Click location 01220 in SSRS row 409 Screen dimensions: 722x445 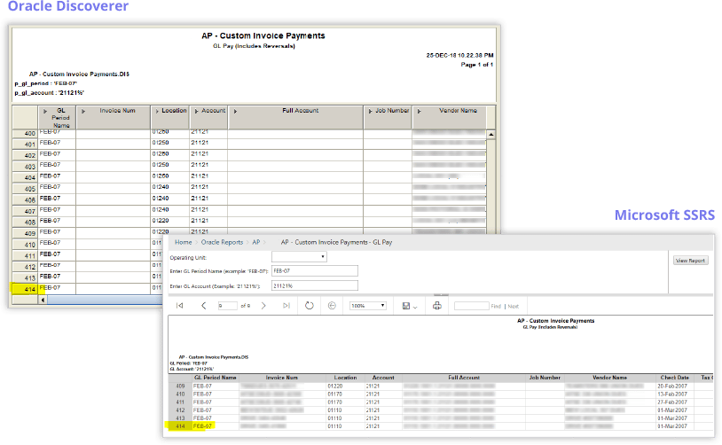[x=334, y=386]
